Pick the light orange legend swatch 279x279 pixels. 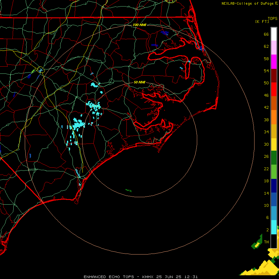[x=274, y=117]
